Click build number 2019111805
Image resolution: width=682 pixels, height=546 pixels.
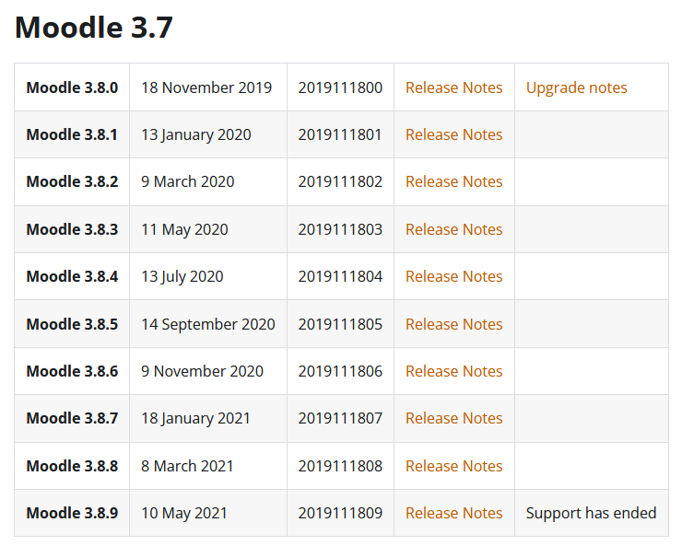pyautogui.click(x=340, y=324)
